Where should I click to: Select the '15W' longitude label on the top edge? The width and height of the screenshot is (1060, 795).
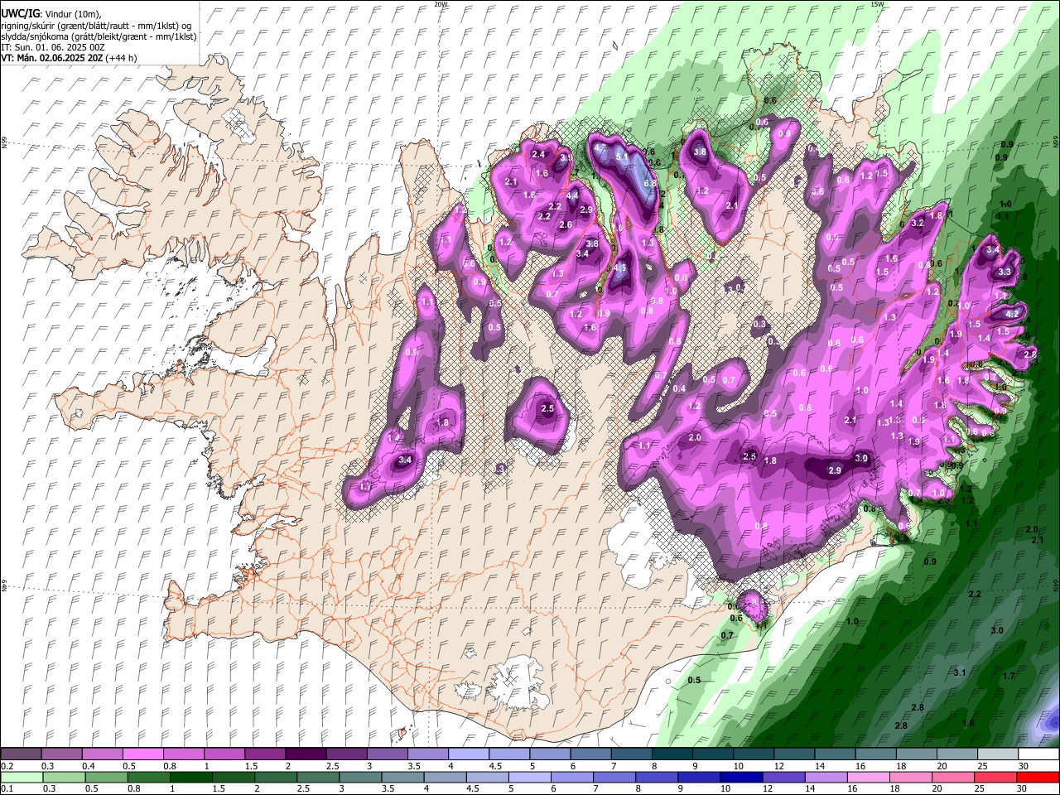[877, 4]
